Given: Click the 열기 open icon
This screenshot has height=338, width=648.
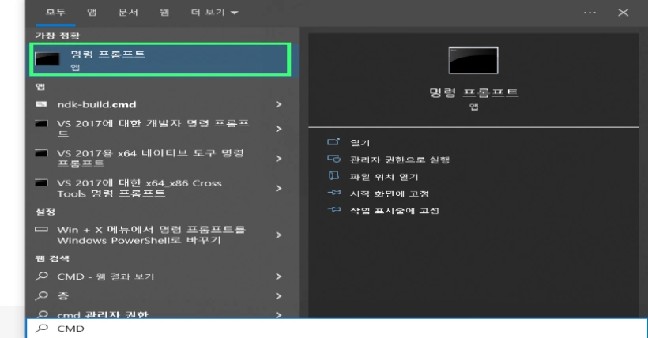Looking at the screenshot, I should click(333, 141).
